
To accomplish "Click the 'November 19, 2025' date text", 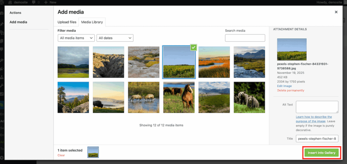I will click(290, 73).
